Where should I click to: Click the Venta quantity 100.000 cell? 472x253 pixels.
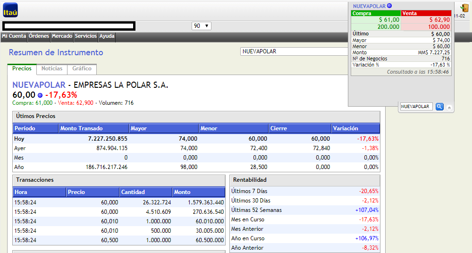pos(426,27)
